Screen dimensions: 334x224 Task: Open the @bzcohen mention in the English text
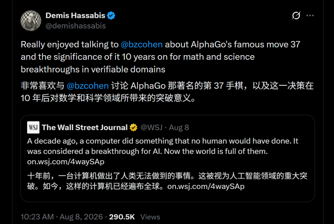142,45
